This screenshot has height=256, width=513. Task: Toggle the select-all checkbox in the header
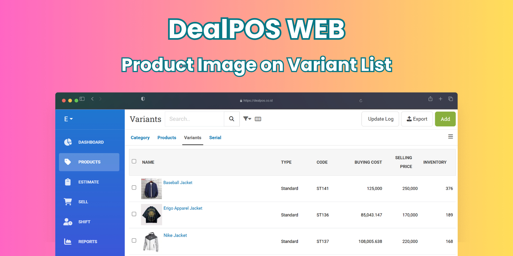134,161
